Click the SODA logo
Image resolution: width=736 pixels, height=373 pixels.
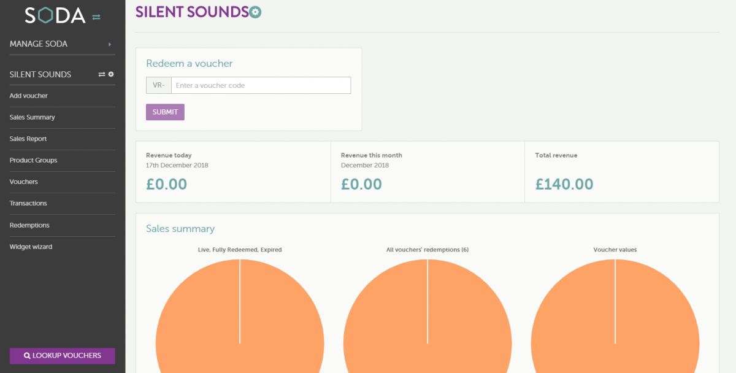tap(55, 15)
